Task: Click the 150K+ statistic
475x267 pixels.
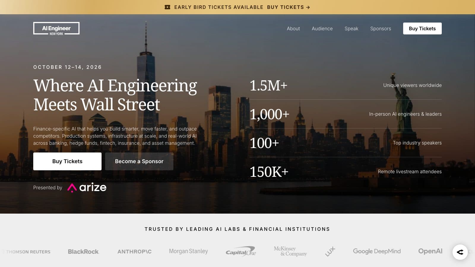Action: click(269, 172)
